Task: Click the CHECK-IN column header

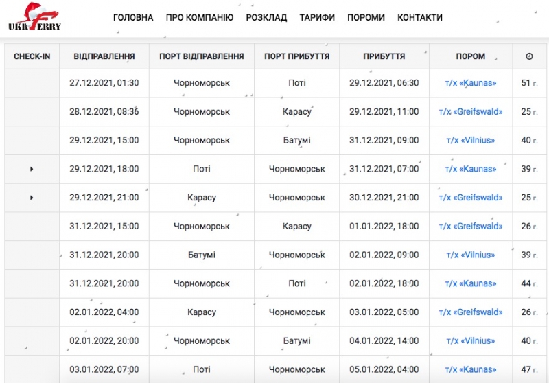Action: click(x=32, y=56)
